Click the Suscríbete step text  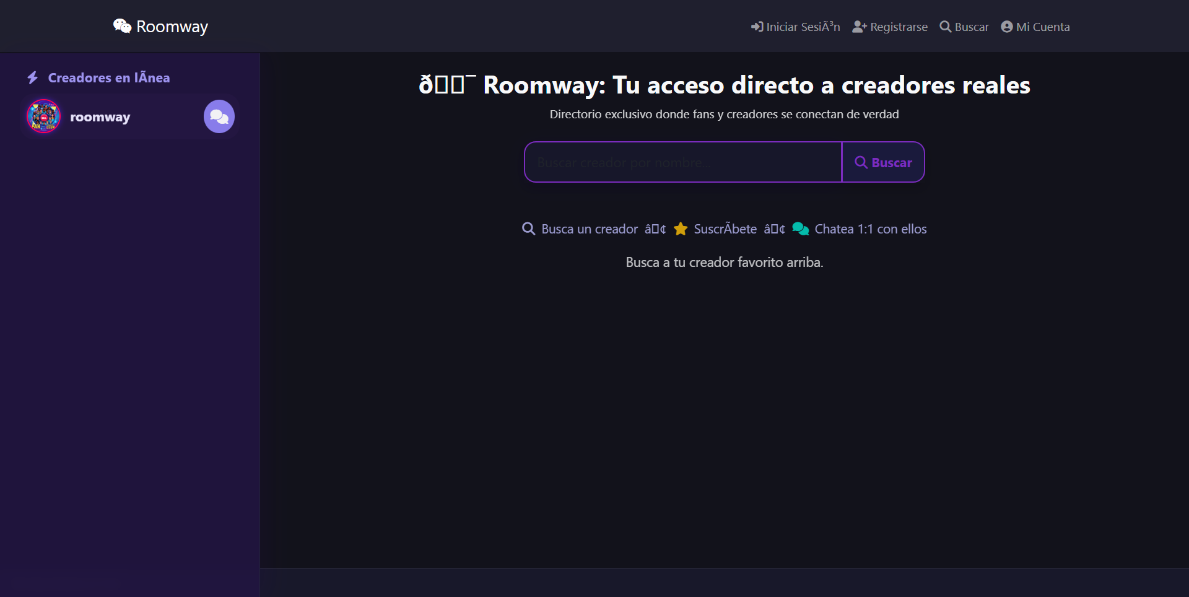point(725,229)
